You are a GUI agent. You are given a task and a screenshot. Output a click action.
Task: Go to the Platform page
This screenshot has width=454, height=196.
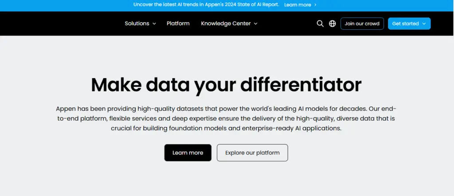(178, 24)
